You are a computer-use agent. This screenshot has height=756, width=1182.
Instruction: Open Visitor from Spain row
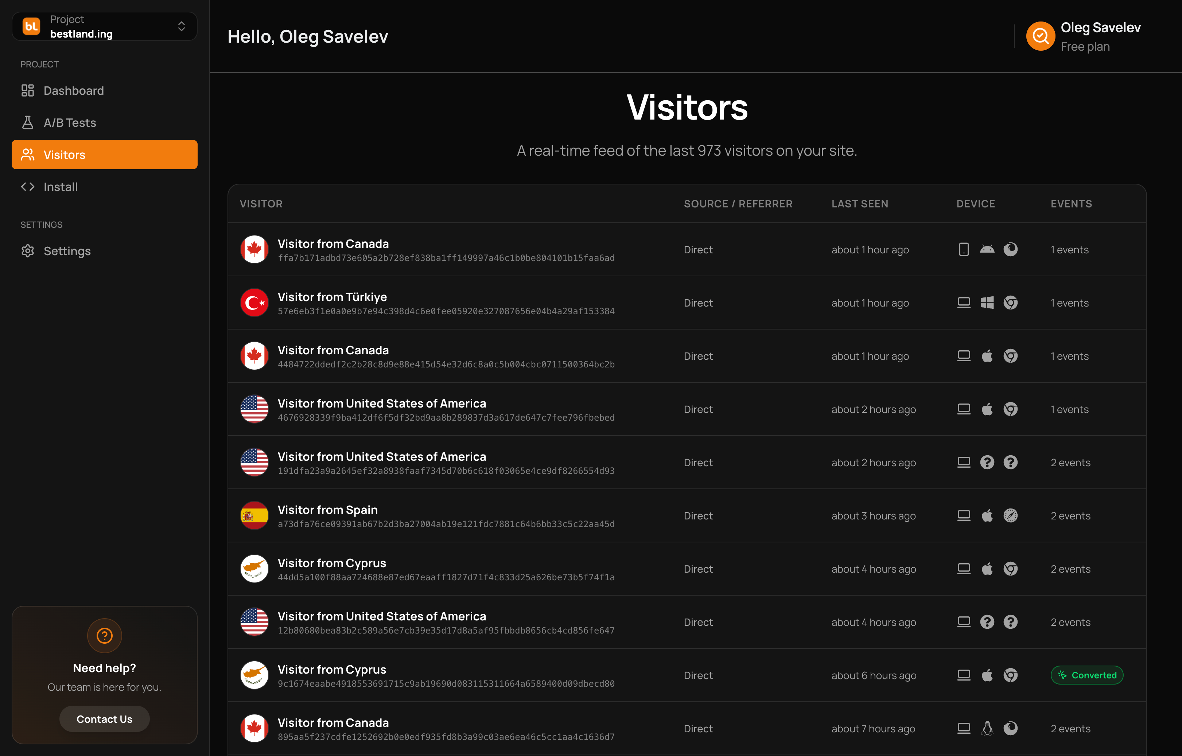pyautogui.click(x=327, y=510)
